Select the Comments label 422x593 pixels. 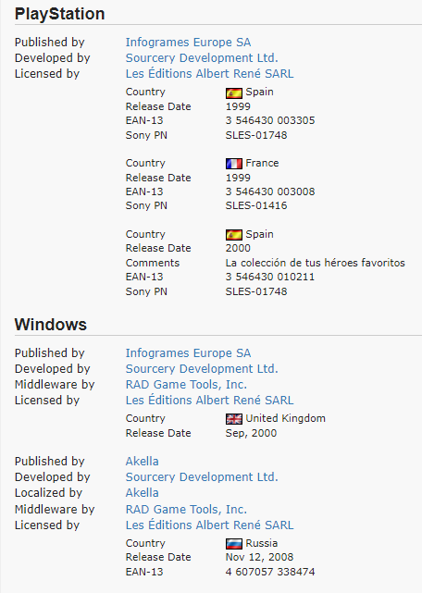pyautogui.click(x=153, y=263)
